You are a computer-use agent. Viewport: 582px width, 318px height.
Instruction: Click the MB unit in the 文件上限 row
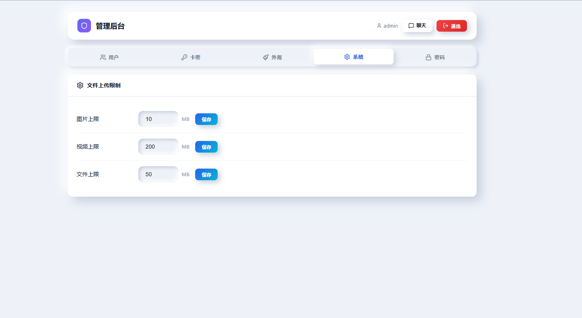click(186, 175)
